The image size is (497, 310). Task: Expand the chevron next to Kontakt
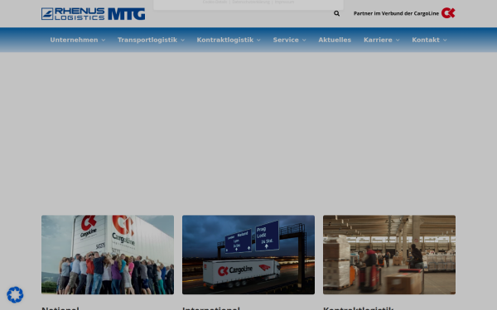(445, 41)
